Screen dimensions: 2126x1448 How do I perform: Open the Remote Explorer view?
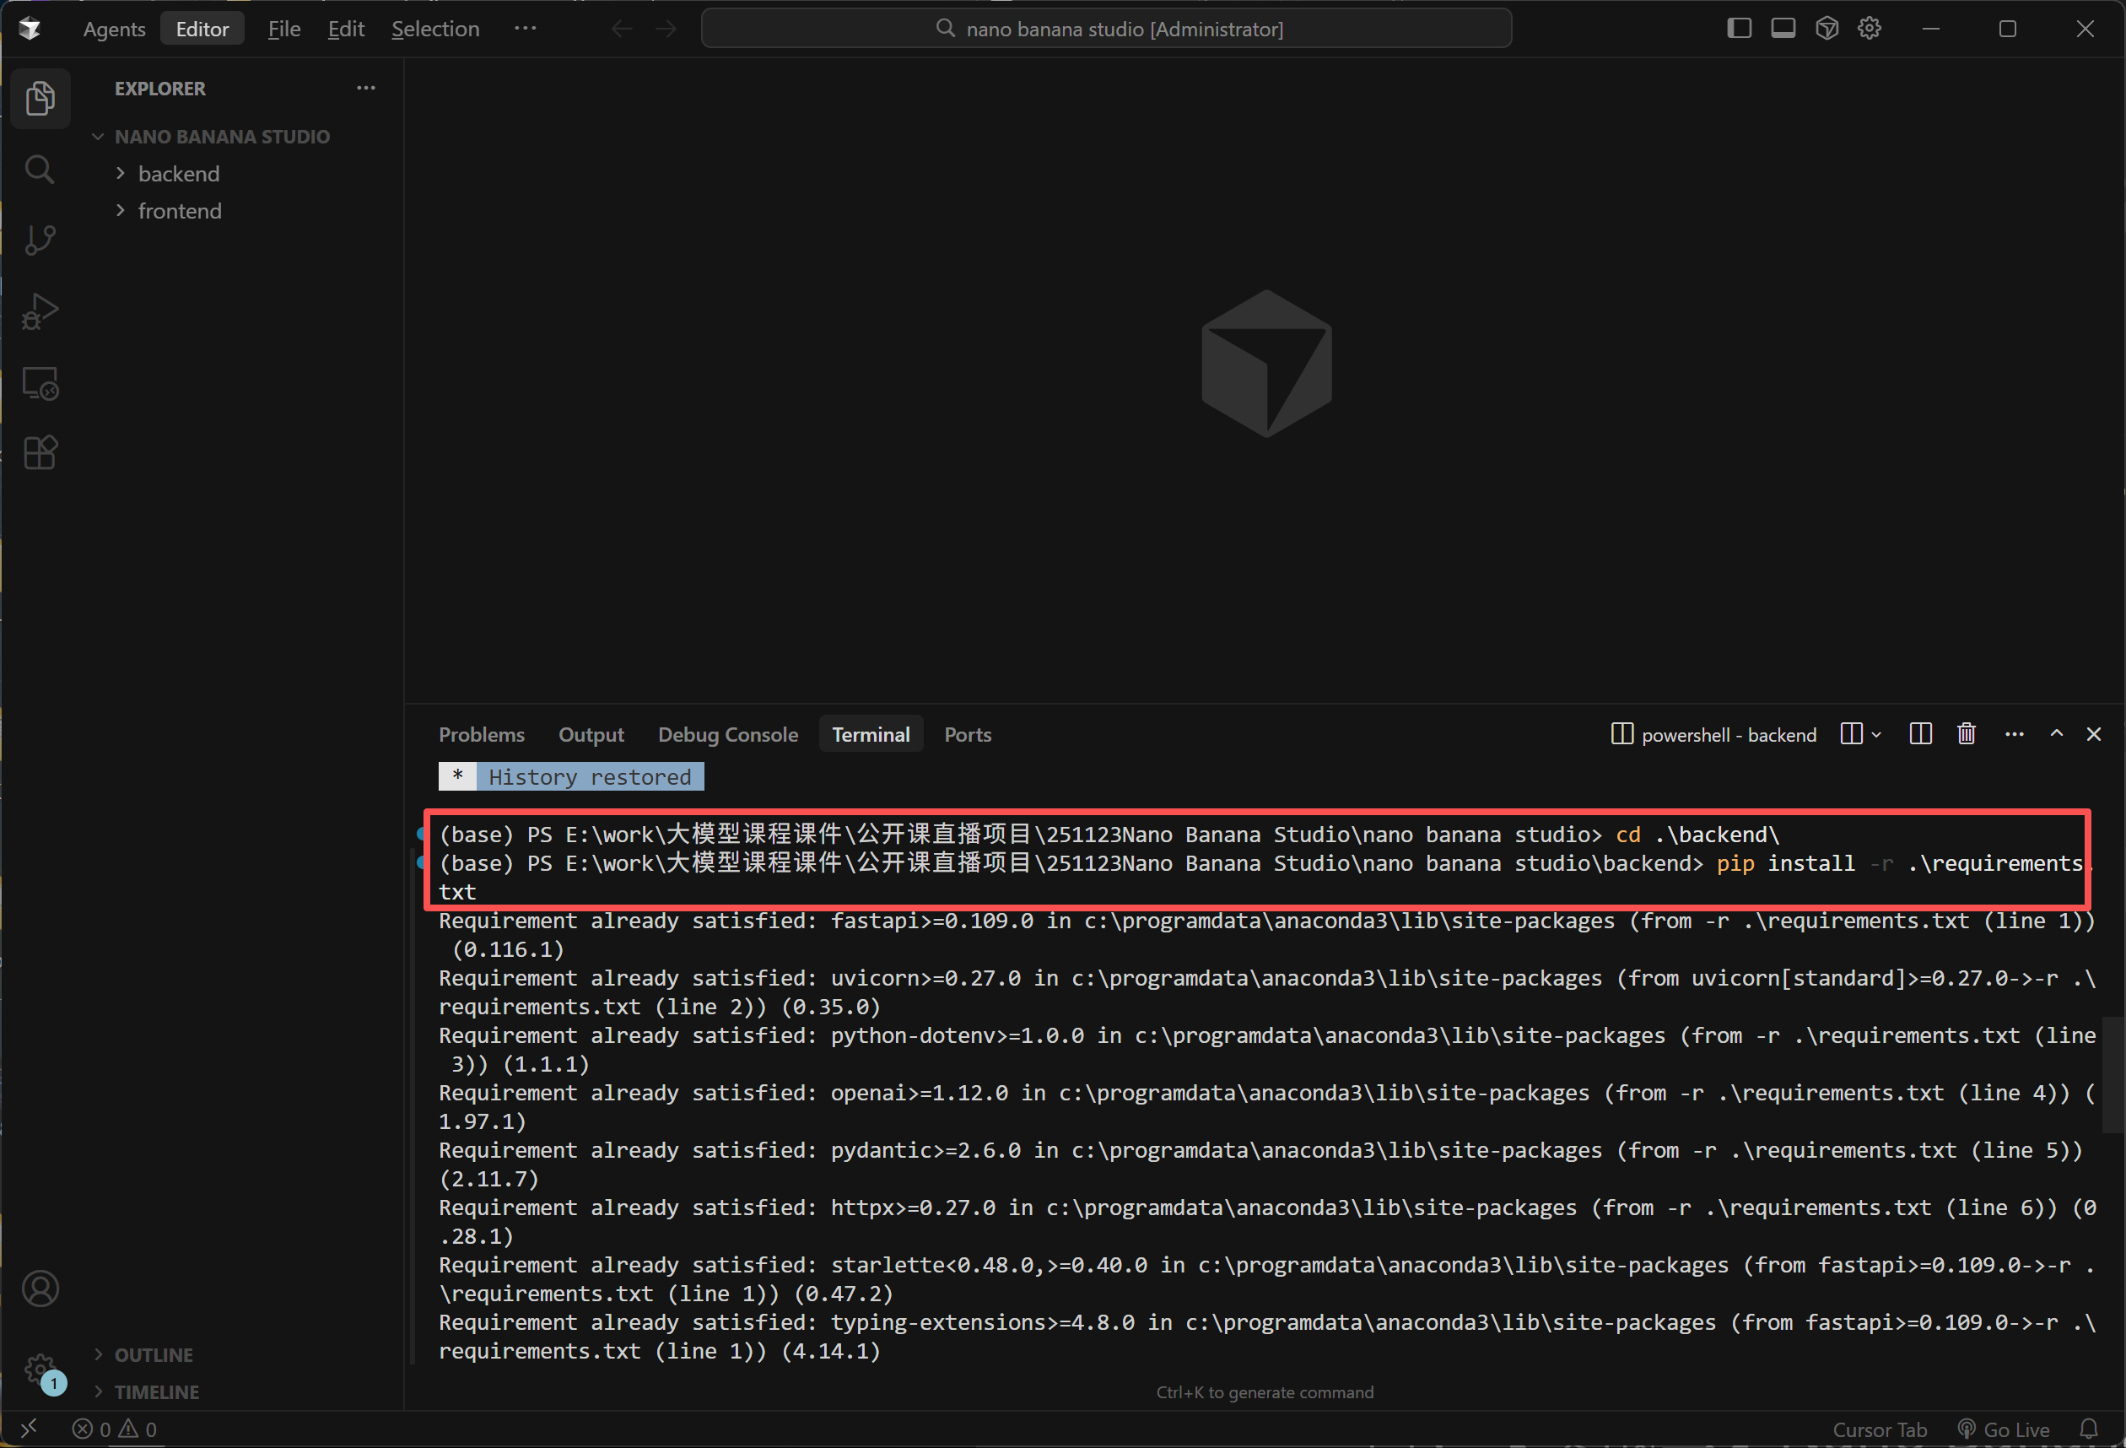(40, 382)
